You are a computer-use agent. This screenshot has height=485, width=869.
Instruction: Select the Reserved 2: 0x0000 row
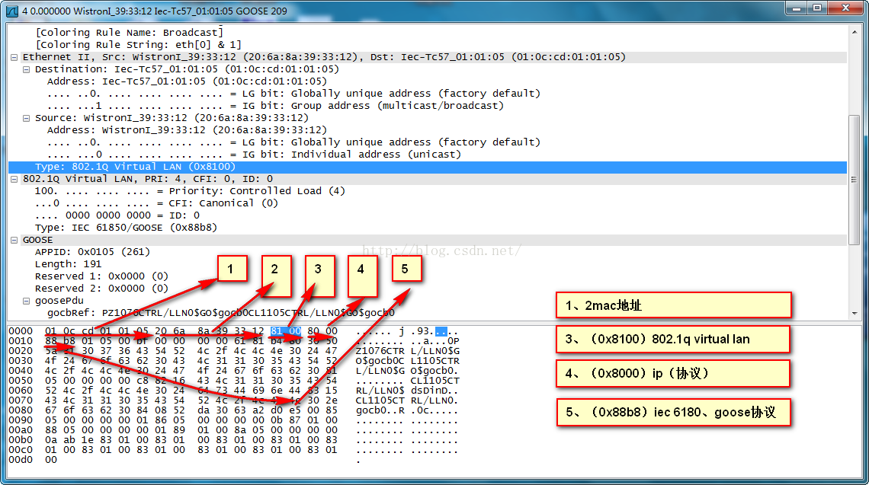(x=101, y=289)
